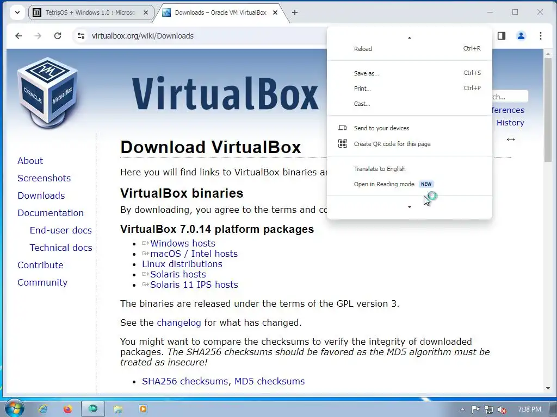Viewport: 557px width, 417px height.
Task: Open MD5 checksums link
Action: [269, 381]
